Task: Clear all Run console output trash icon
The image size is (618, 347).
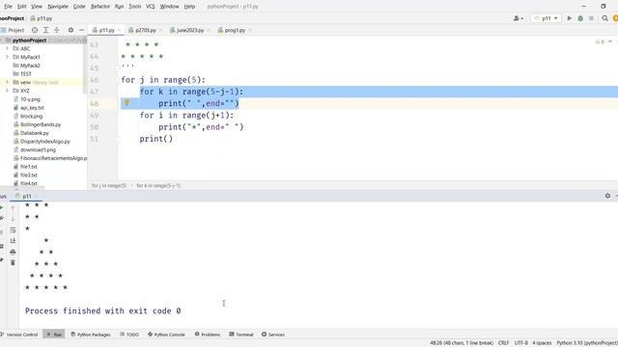Action: 13,262
